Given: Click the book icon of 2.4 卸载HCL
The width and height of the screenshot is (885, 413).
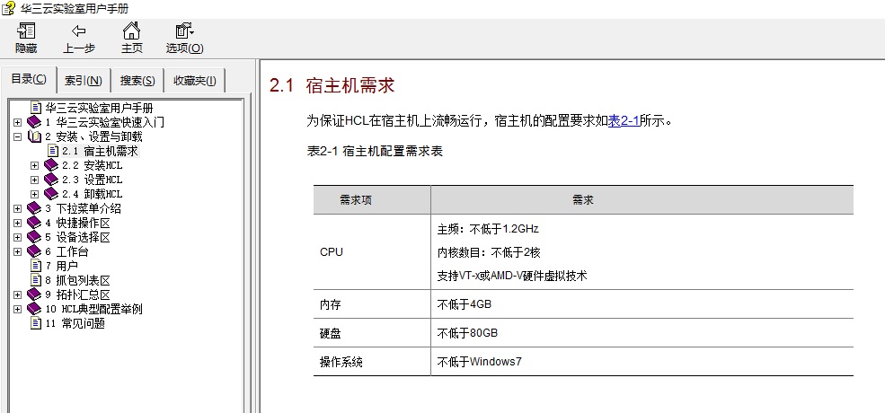Looking at the screenshot, I should (51, 194).
